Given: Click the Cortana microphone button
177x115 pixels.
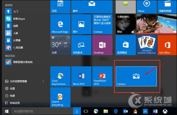Looking at the screenshot, I should [x=77, y=111].
